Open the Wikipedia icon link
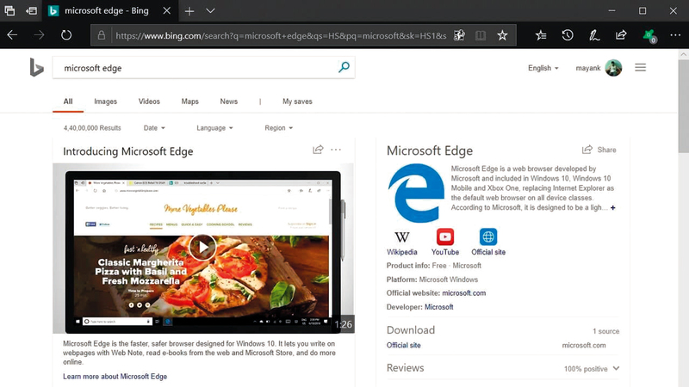 pyautogui.click(x=401, y=237)
